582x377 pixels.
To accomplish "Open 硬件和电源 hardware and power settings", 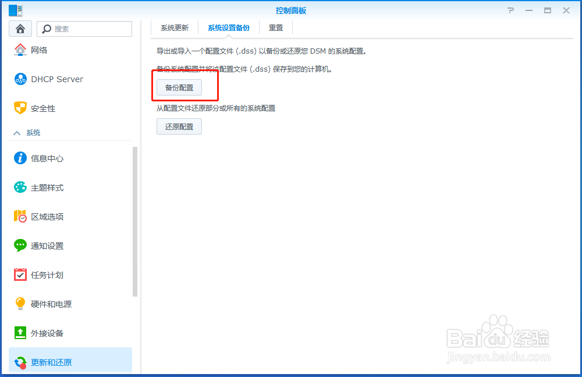I will [x=48, y=304].
